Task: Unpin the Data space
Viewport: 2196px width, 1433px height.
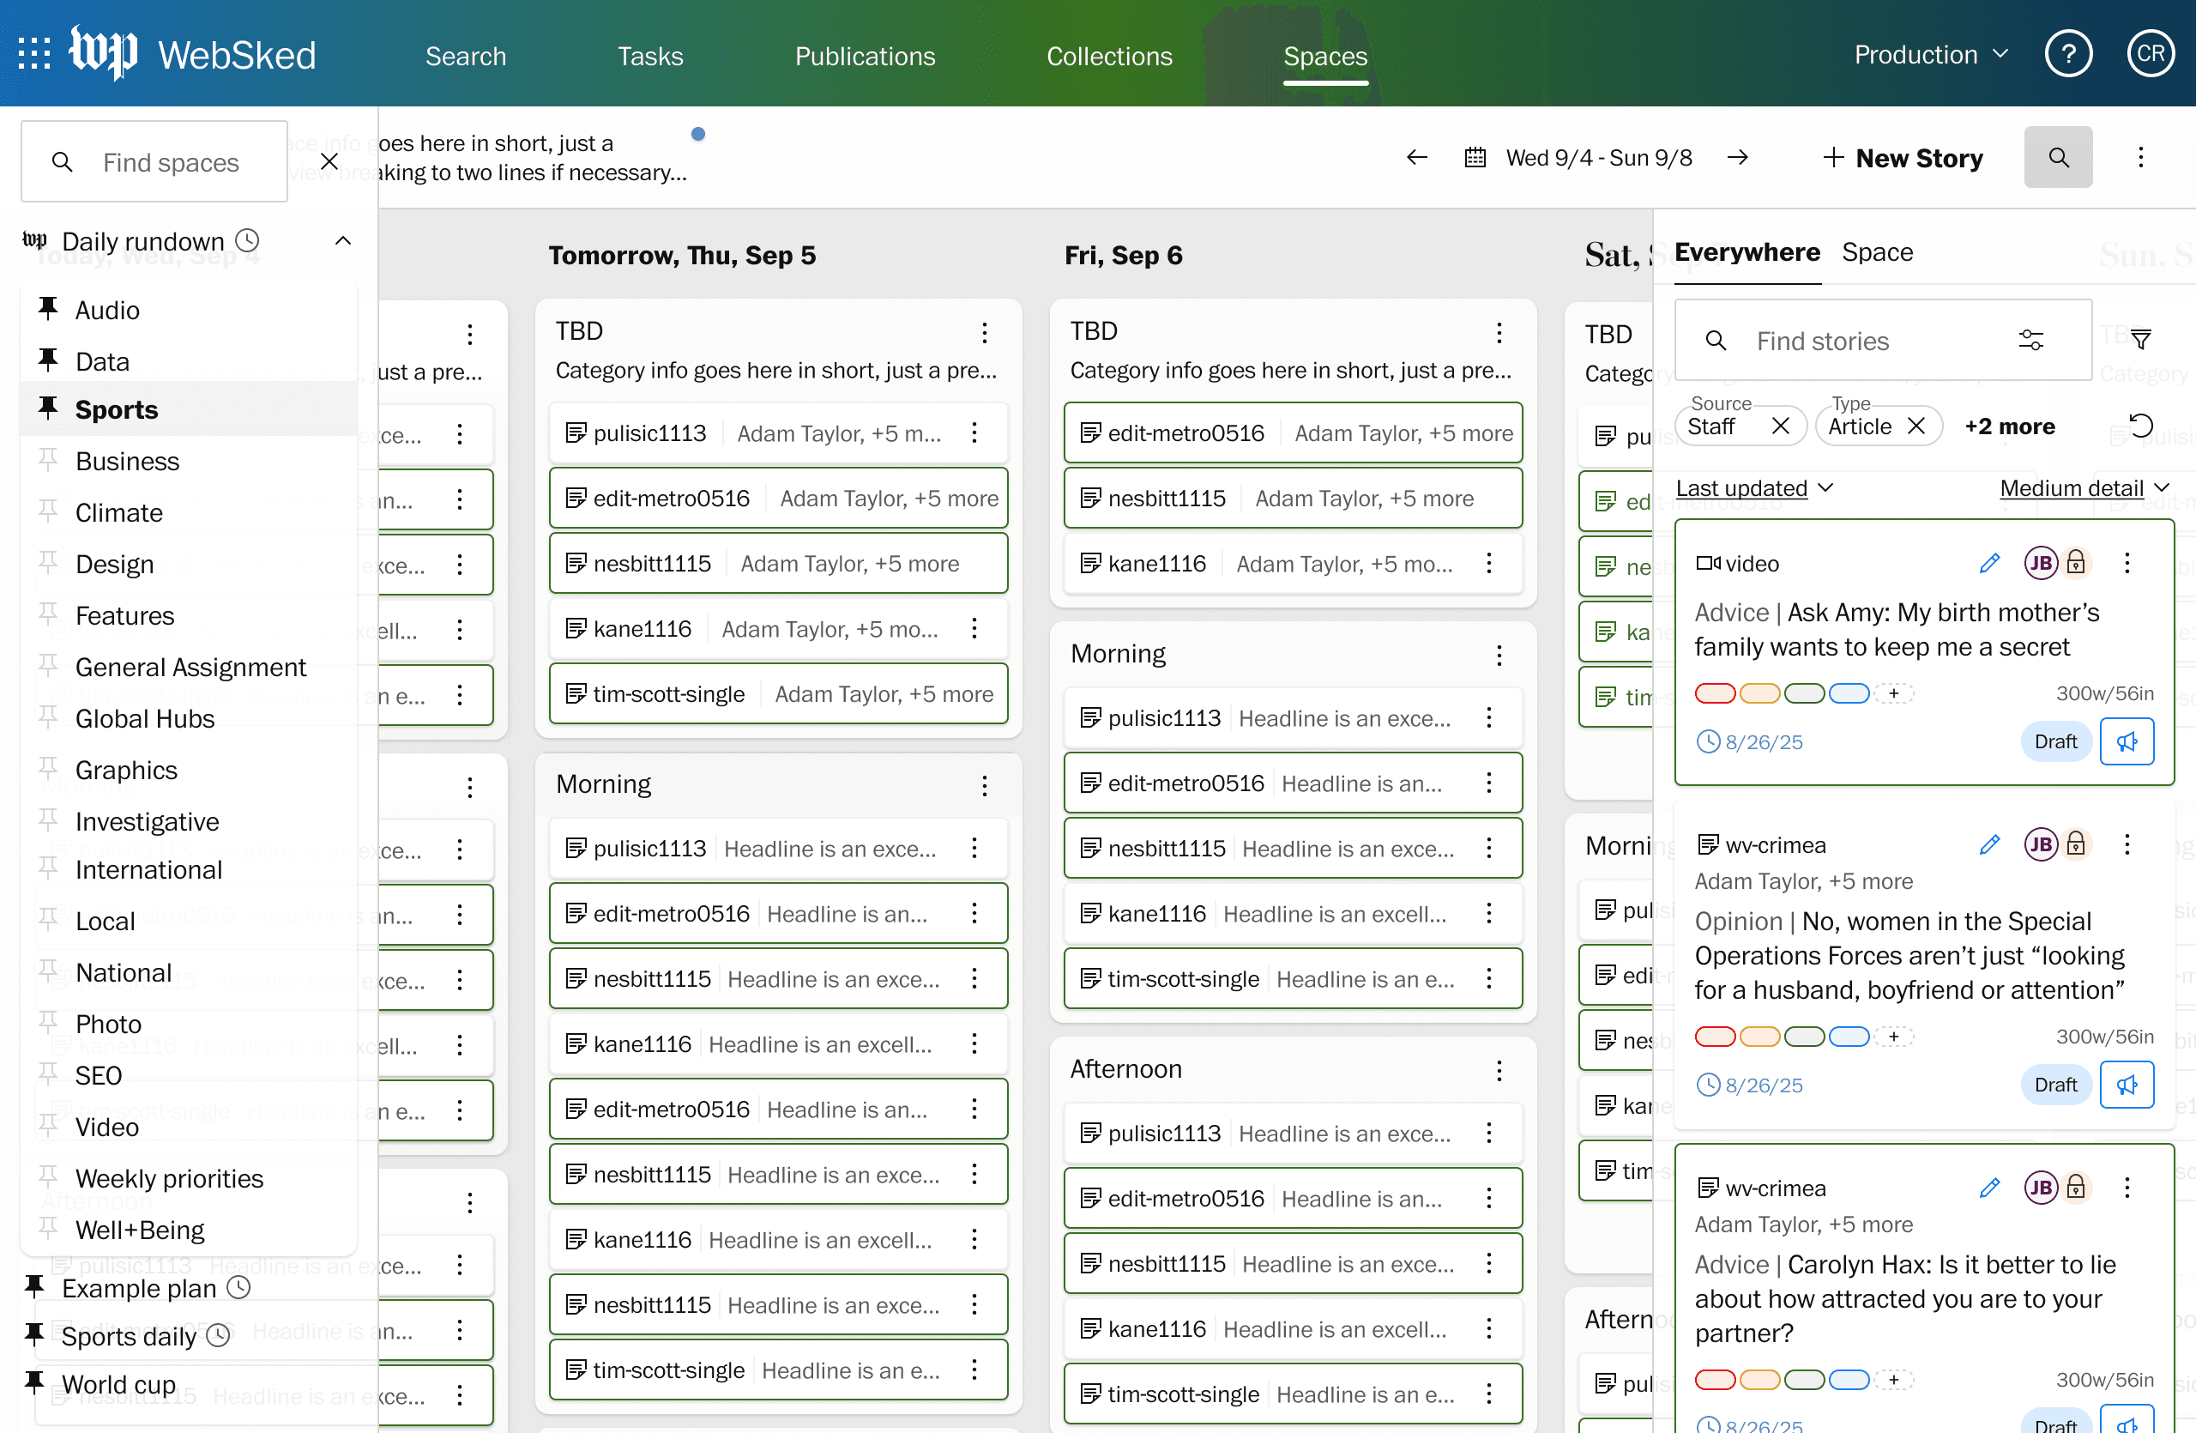Action: tap(48, 360)
